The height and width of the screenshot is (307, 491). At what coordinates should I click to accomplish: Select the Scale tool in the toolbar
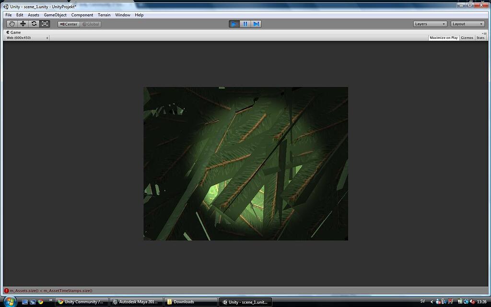45,24
